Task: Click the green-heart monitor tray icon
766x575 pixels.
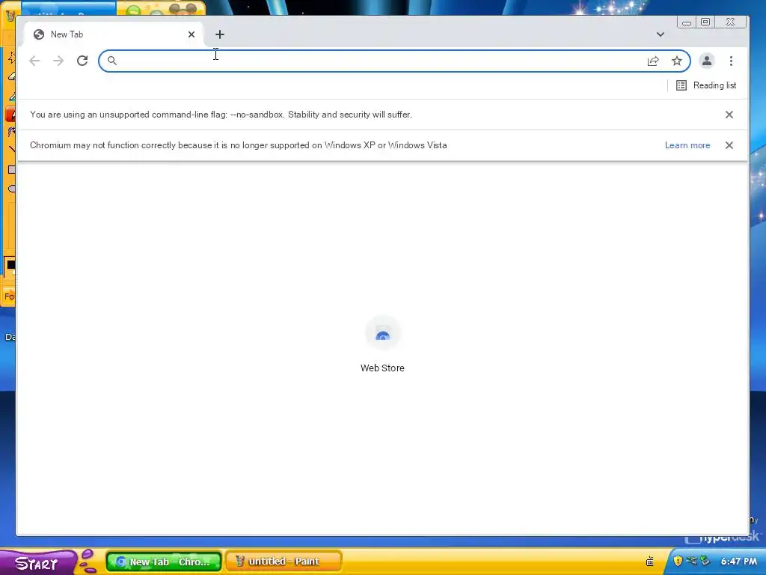Action: tap(705, 561)
